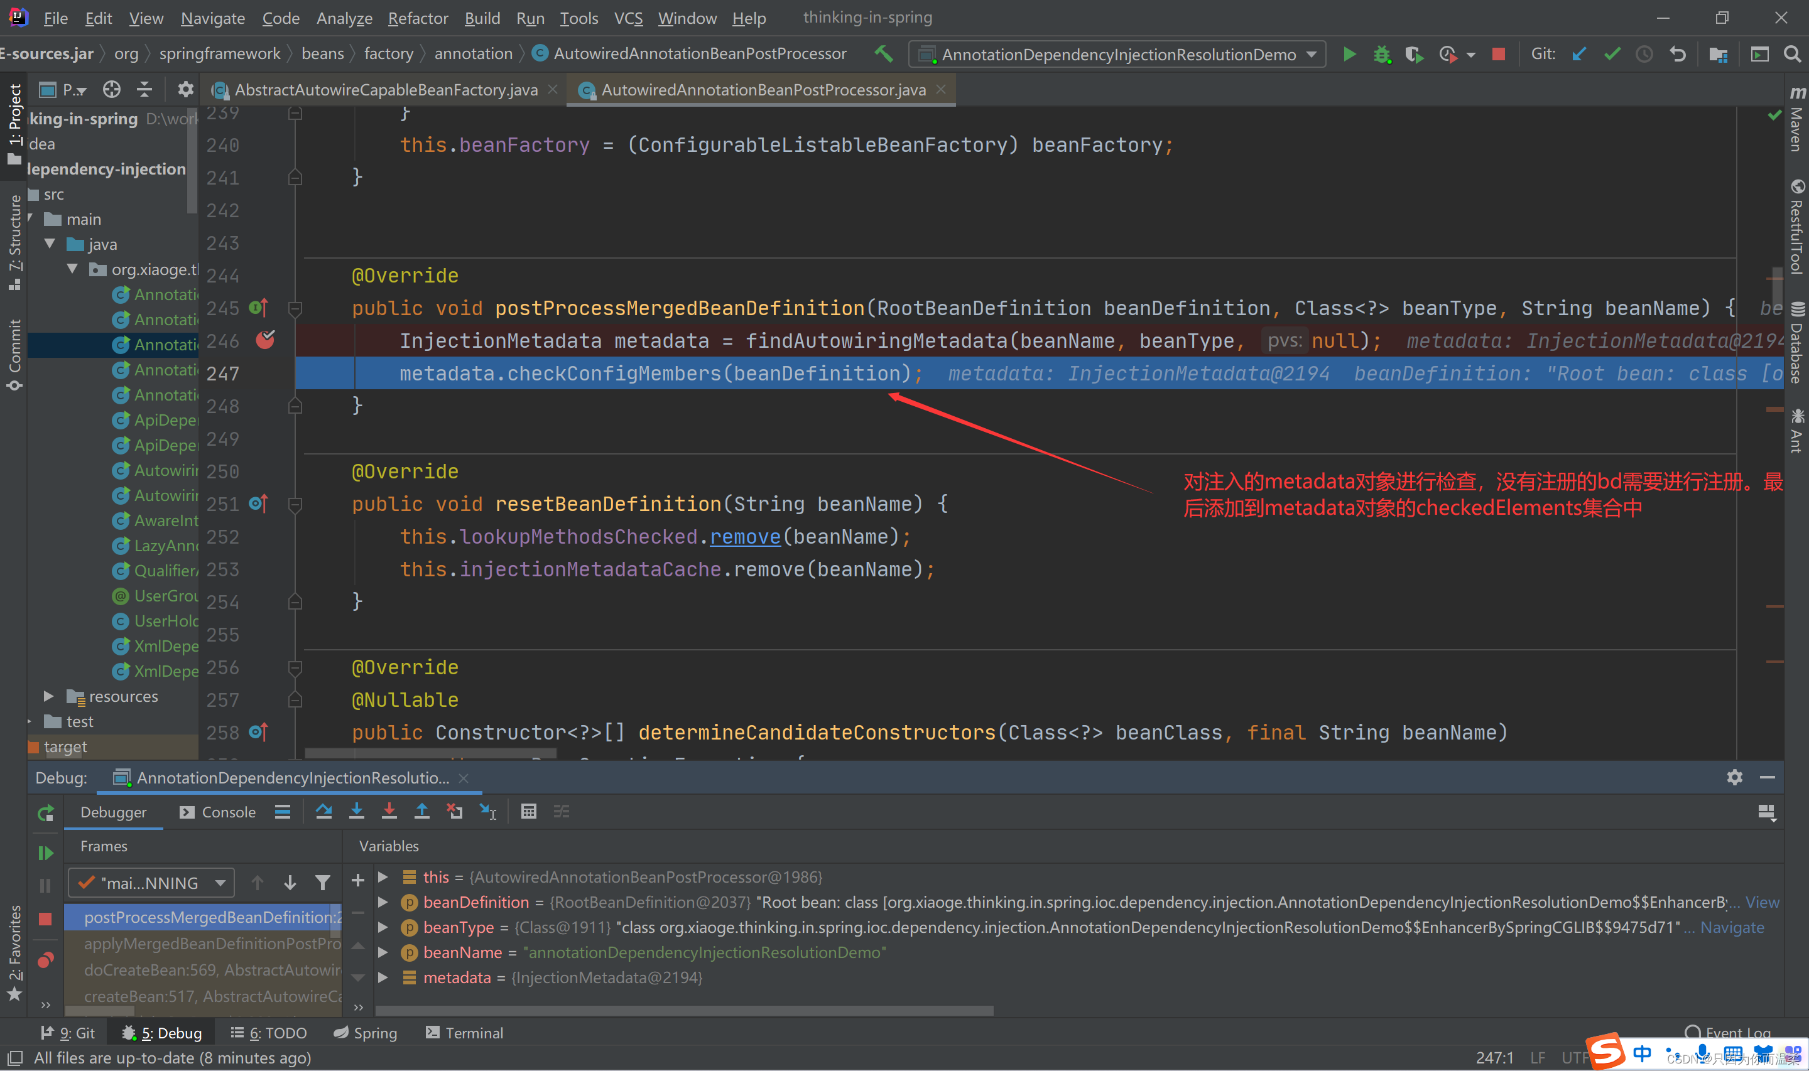Click the Step Into debug icon
Viewport: 1809px width, 1071px height.
pyautogui.click(x=357, y=812)
